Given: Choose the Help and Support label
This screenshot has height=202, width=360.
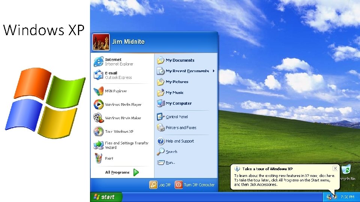Looking at the screenshot, I should (180, 141).
